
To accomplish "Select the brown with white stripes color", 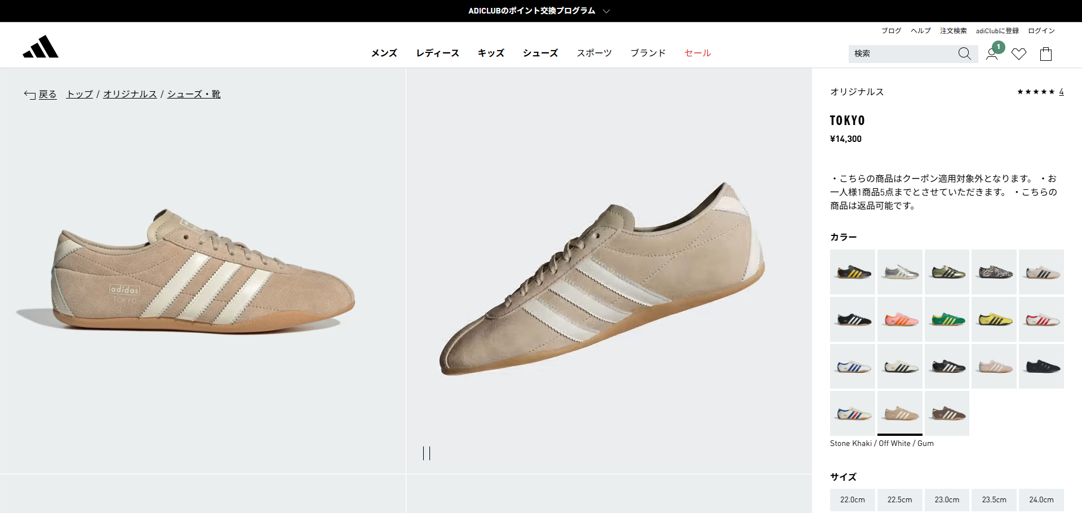I will [947, 413].
